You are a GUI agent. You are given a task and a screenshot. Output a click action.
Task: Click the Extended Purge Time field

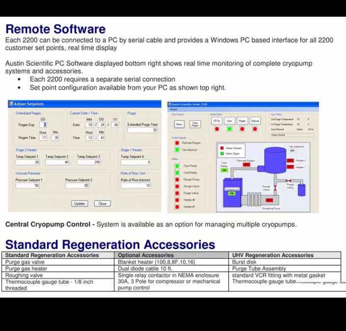[x=143, y=130]
